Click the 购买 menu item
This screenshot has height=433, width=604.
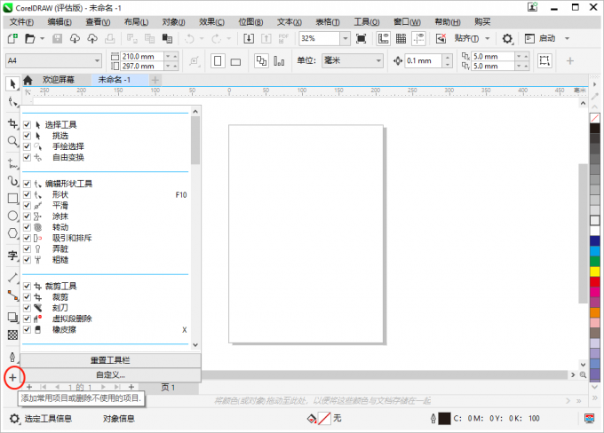(x=482, y=22)
